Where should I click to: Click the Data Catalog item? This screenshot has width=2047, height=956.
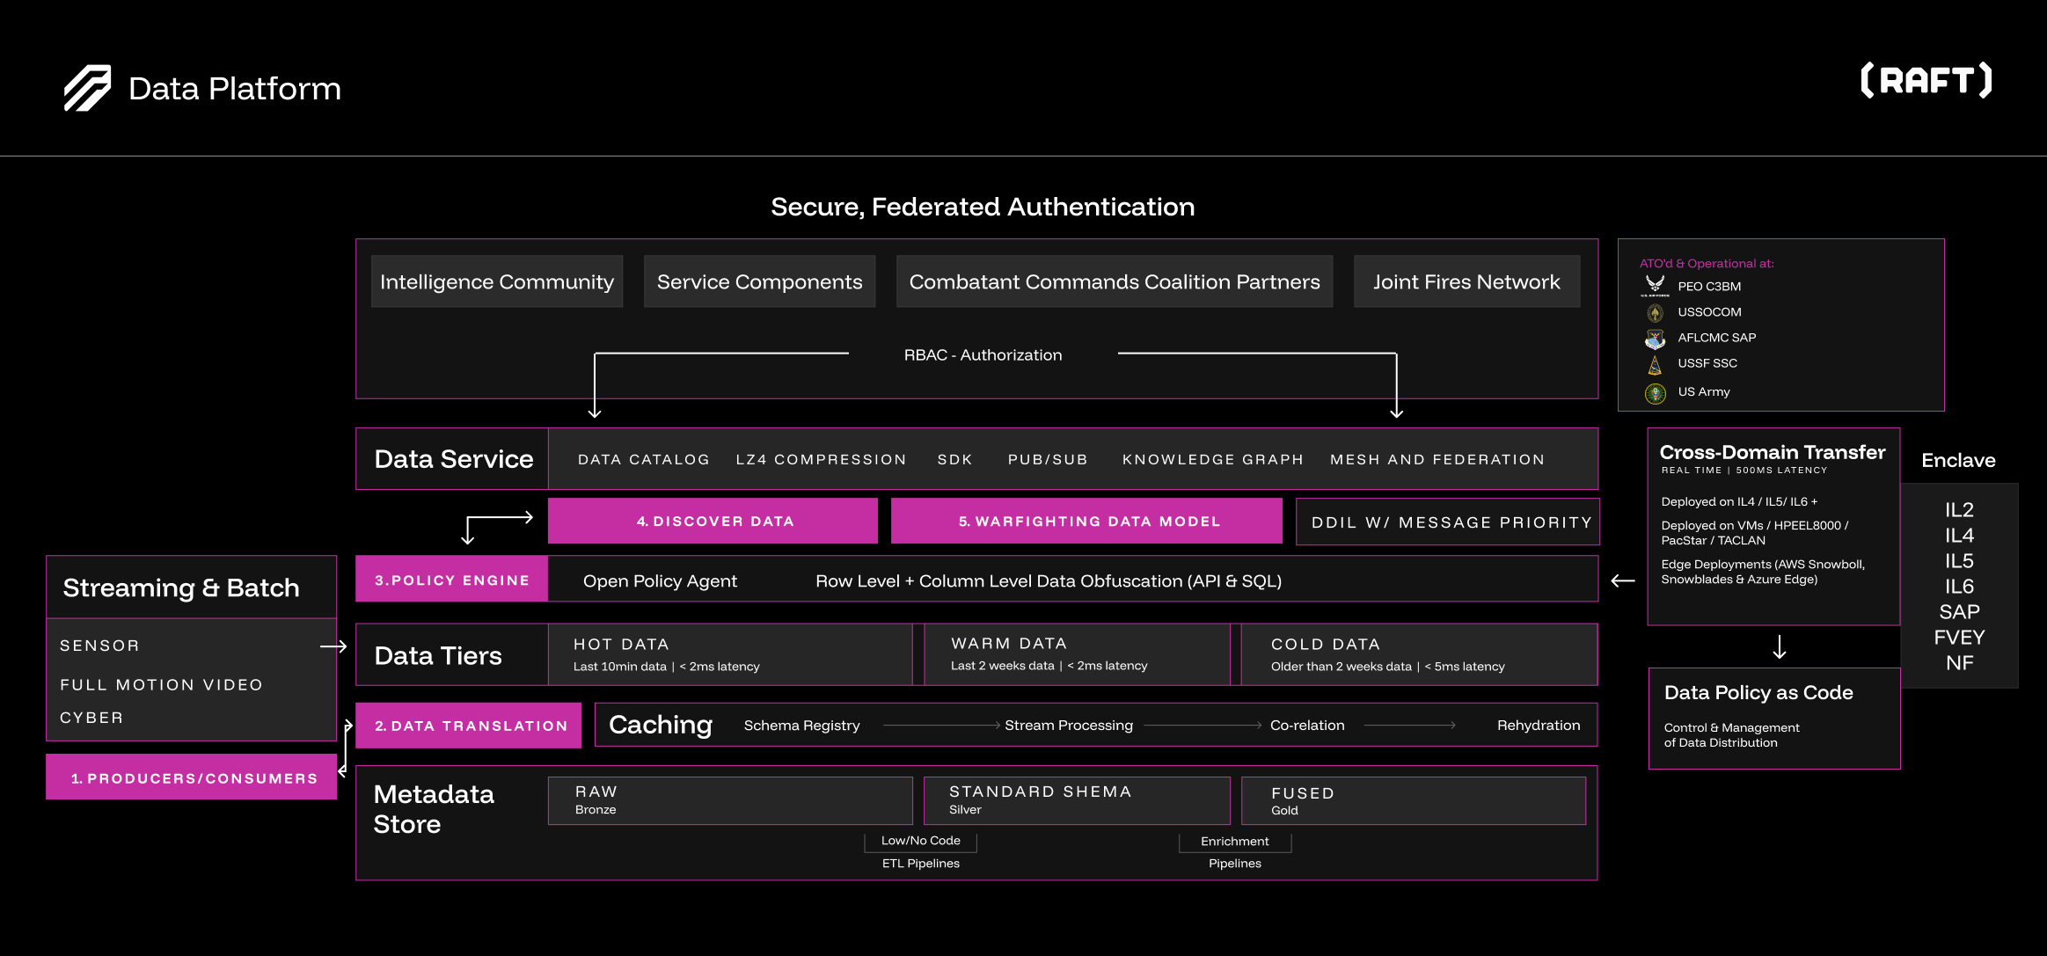point(643,459)
